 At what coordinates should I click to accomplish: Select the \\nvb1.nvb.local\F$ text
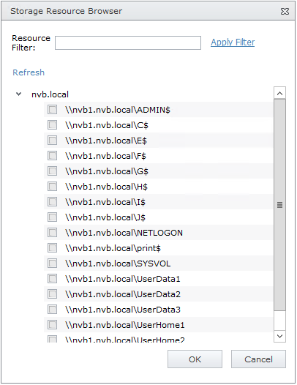105,156
